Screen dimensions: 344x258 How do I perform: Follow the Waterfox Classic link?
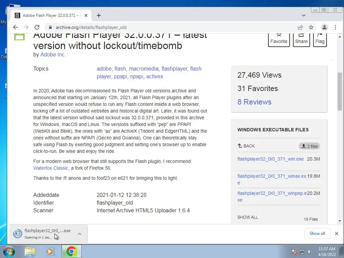(x=51, y=168)
